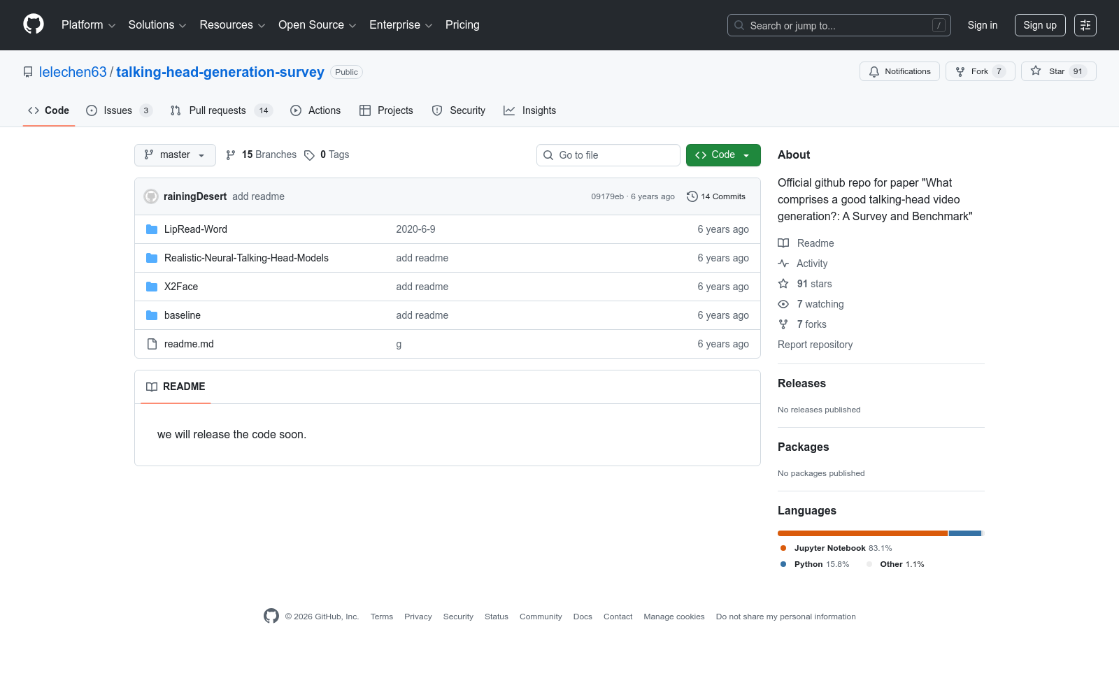Switch to the Security tab

[459, 110]
